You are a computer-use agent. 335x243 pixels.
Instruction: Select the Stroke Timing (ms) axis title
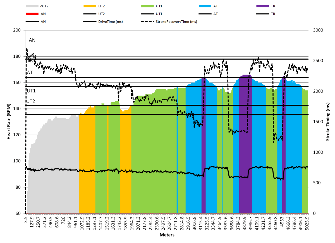328,122
